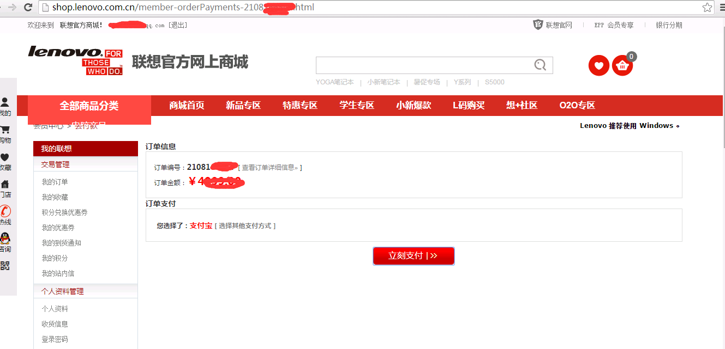Open O2O专区 nav item
The image size is (725, 349).
coord(577,106)
